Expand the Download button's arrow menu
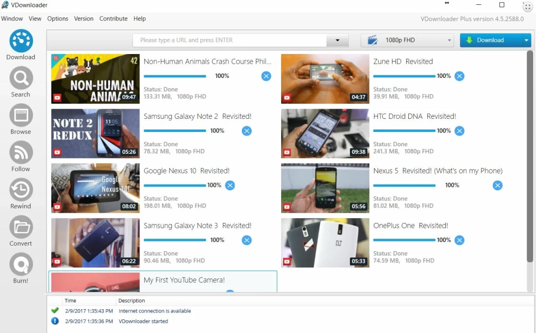Image resolution: width=536 pixels, height=333 pixels. [x=526, y=40]
